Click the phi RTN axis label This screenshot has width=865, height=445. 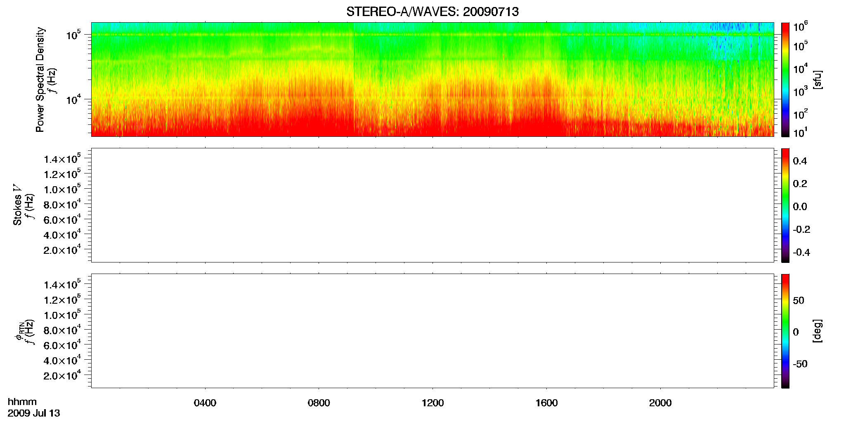pyautogui.click(x=19, y=331)
